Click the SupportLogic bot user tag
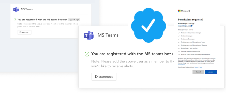Screen dimensions: 226x93 (x=74, y=20)
